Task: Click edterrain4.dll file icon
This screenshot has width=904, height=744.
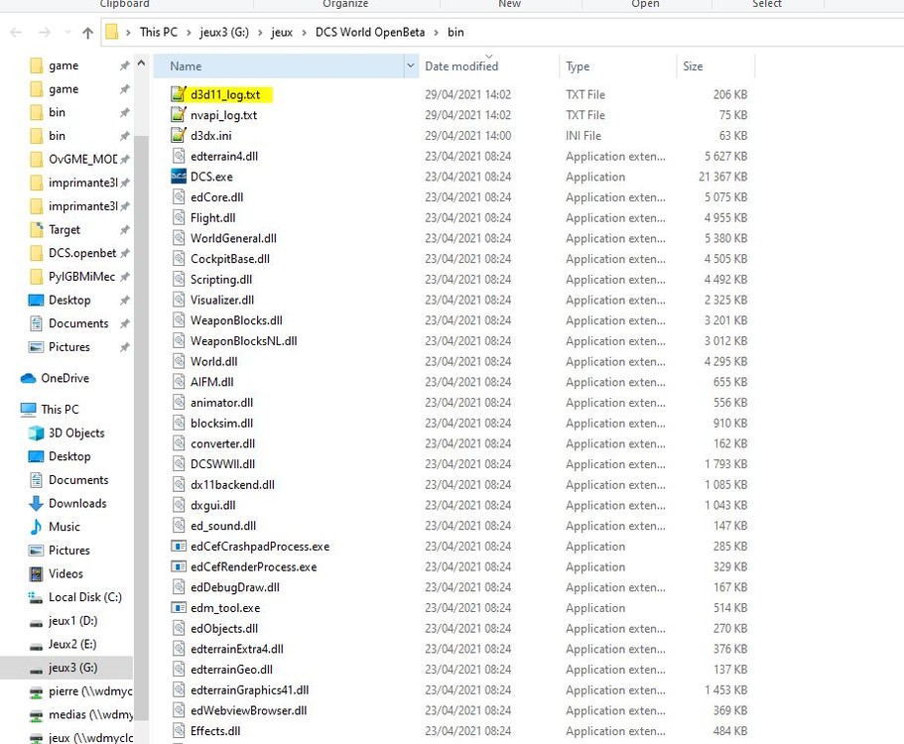Action: [179, 156]
